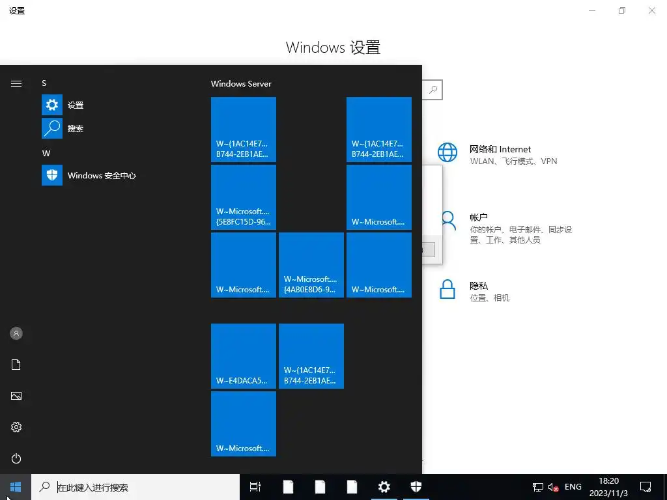The image size is (667, 500).
Task: Switch to Windows Security shield on taskbar
Action: [x=416, y=487]
